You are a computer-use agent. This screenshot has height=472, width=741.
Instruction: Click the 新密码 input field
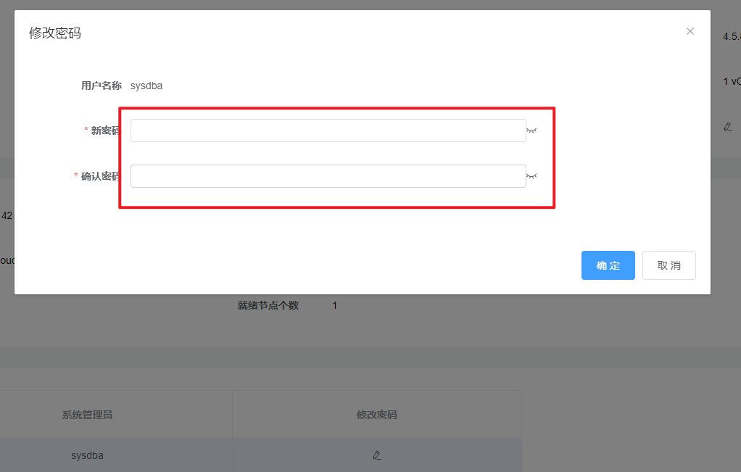coord(328,131)
